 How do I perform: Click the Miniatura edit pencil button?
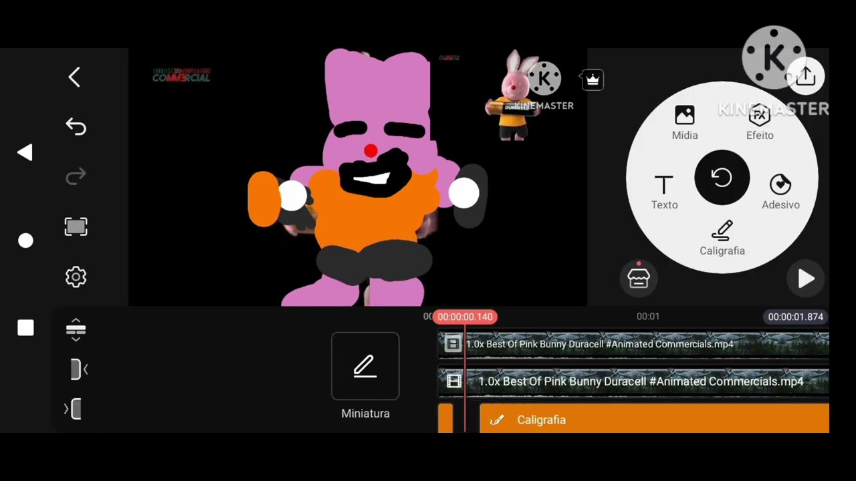tap(365, 366)
